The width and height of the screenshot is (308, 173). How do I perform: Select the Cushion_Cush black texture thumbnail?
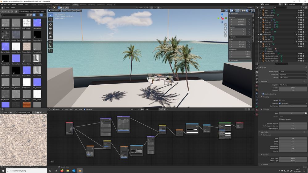[37, 35]
